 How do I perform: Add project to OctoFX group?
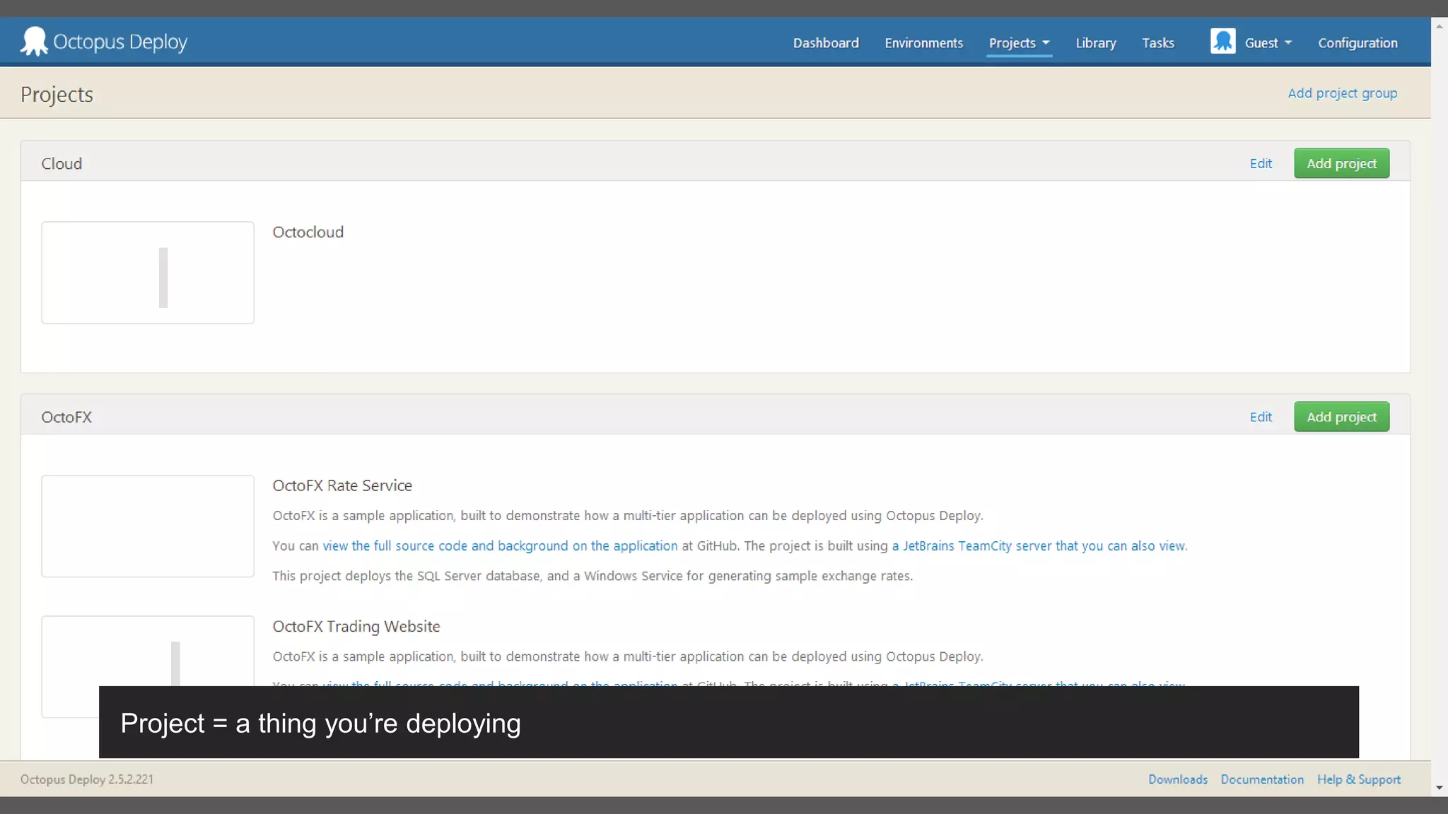(x=1341, y=417)
